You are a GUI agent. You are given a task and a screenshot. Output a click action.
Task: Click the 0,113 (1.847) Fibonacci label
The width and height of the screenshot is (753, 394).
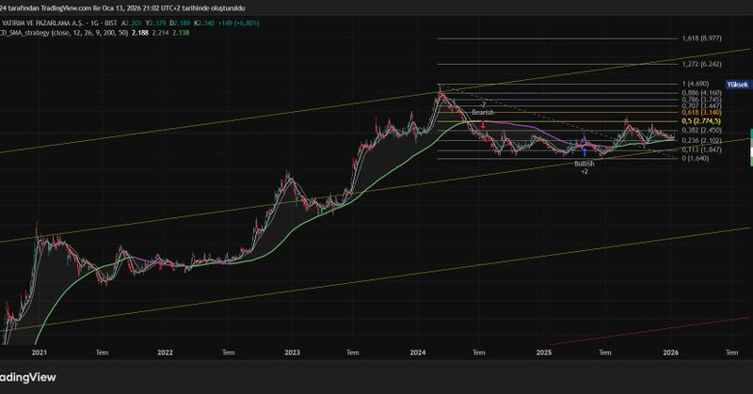(701, 150)
